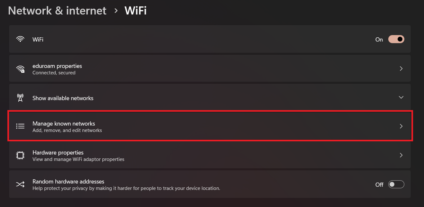This screenshot has height=207, width=424.
Task: Click the breadcrumb separator arrow
Action: tap(116, 11)
